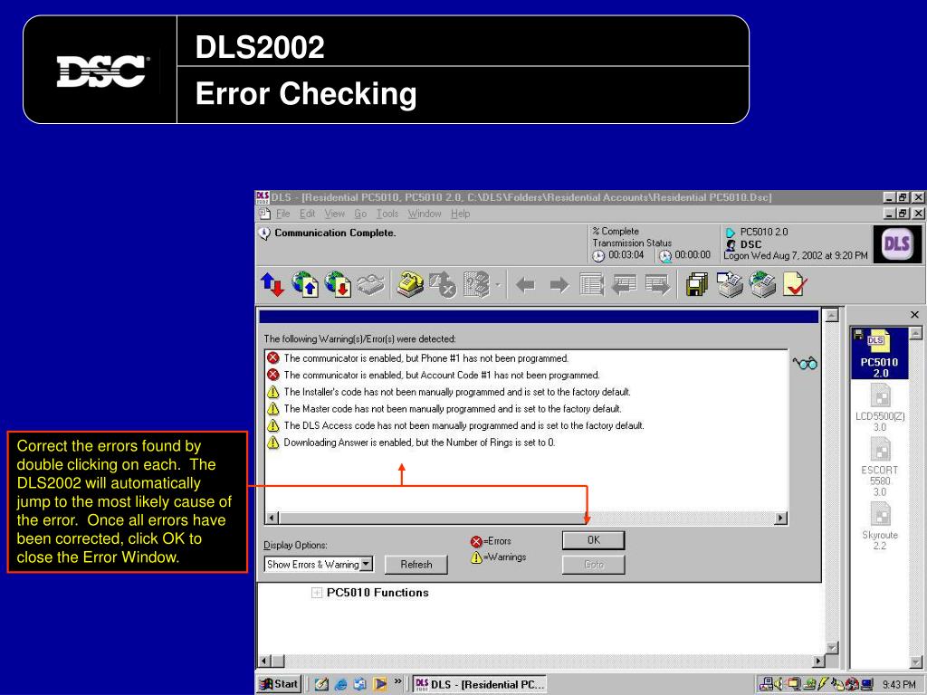Click the save floppy disks icon
Viewport: 927px width, 695px height.
click(x=697, y=284)
